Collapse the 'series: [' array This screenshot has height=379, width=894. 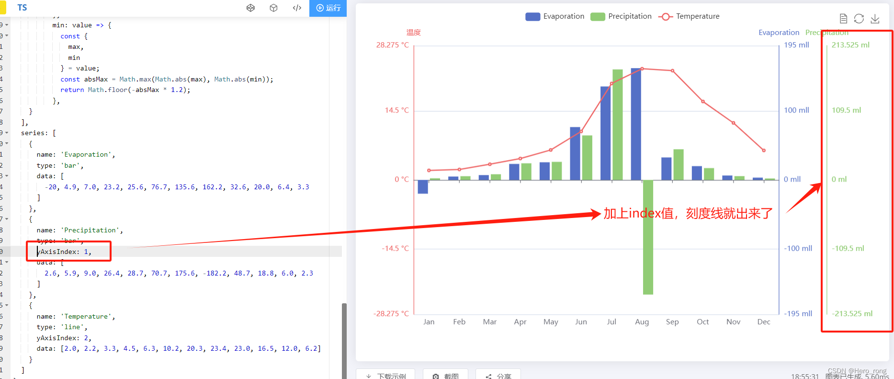click(7, 133)
